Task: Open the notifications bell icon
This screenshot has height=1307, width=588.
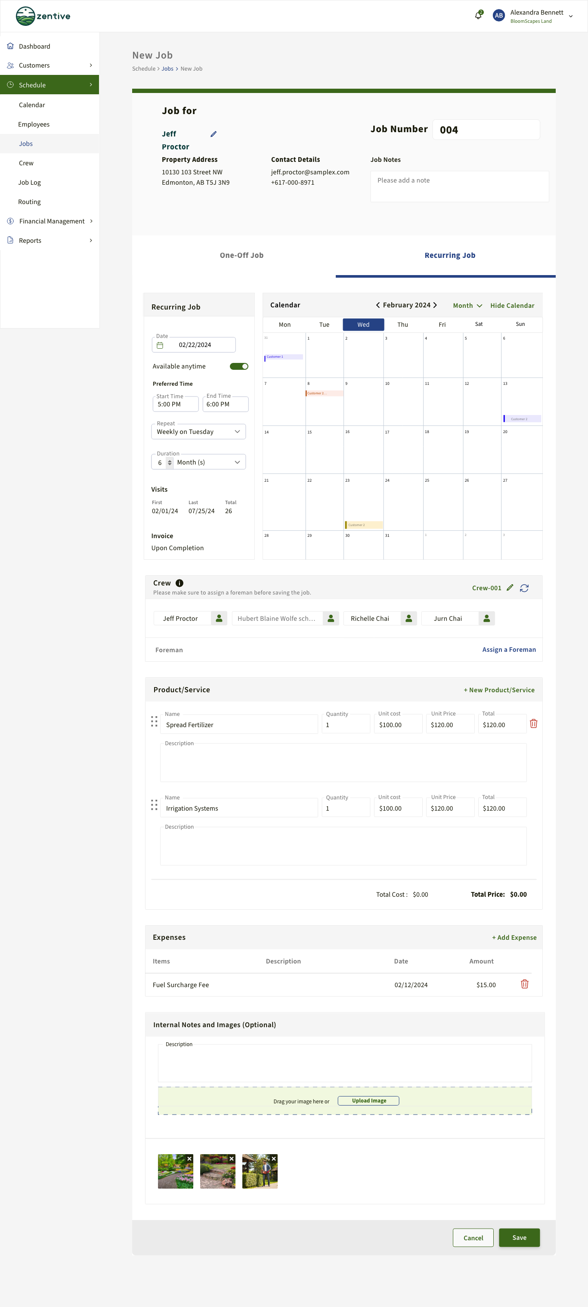Action: click(x=478, y=16)
